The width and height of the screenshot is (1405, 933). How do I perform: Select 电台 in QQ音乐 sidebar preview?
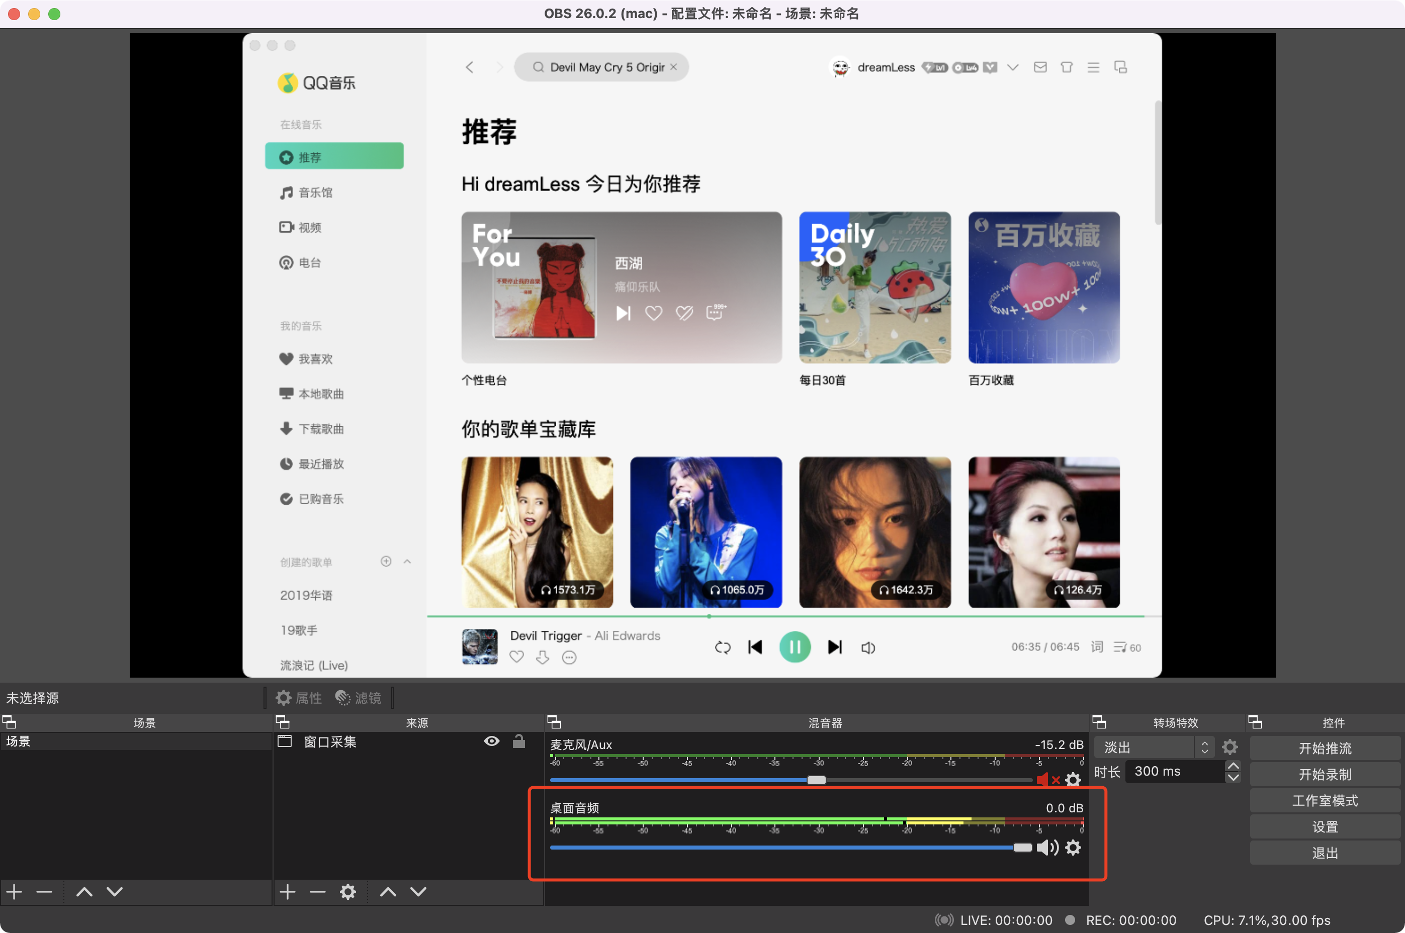coord(301,262)
